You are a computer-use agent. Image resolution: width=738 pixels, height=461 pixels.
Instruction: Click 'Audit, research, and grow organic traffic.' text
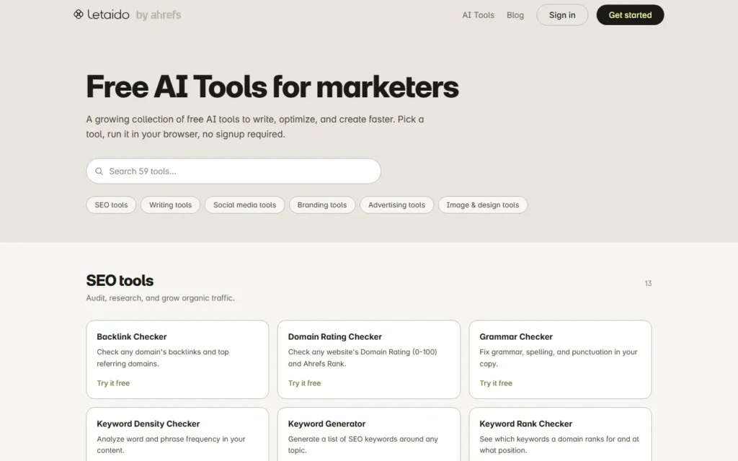(x=160, y=298)
